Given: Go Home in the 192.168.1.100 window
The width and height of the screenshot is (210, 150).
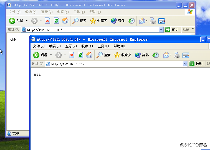Looking at the screenshot, I should click(x=65, y=21).
